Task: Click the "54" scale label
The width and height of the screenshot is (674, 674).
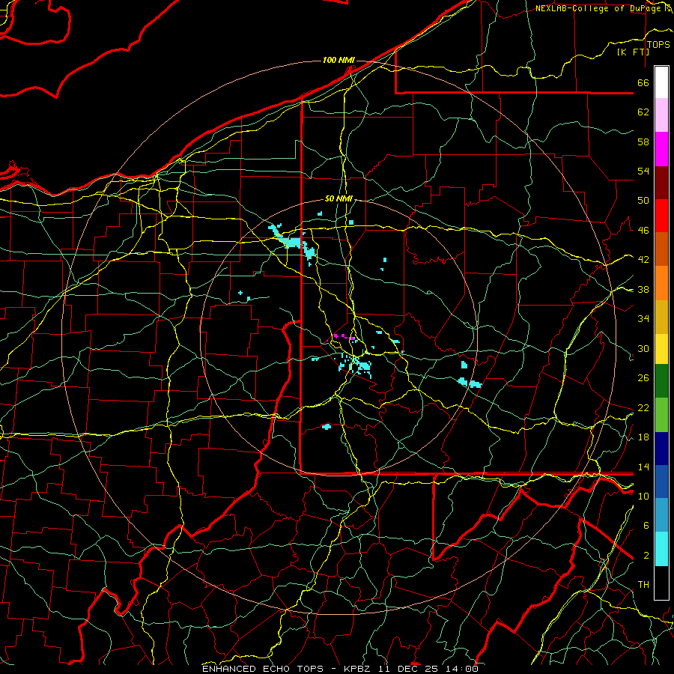Action: 643,171
